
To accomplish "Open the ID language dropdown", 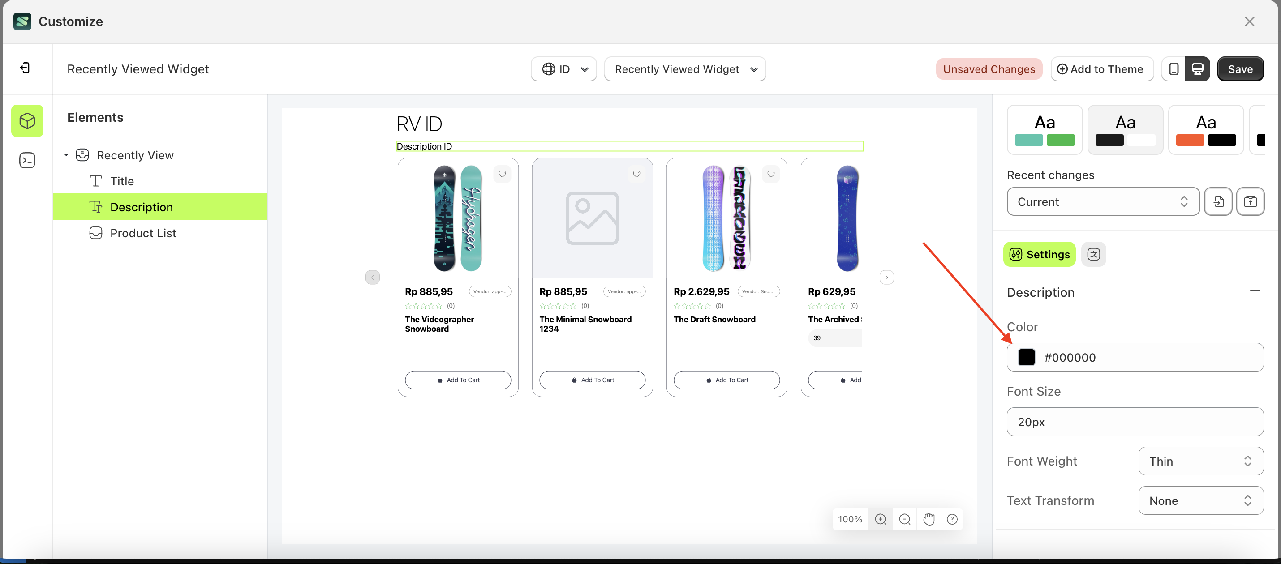I will point(563,69).
